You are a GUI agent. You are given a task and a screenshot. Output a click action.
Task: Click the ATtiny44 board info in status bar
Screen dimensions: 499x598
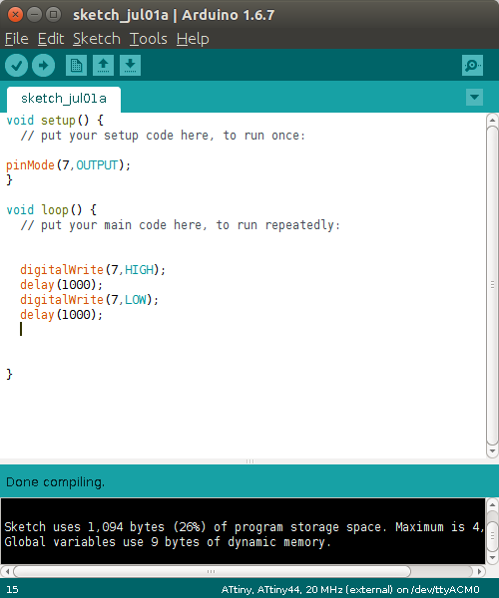(x=350, y=590)
